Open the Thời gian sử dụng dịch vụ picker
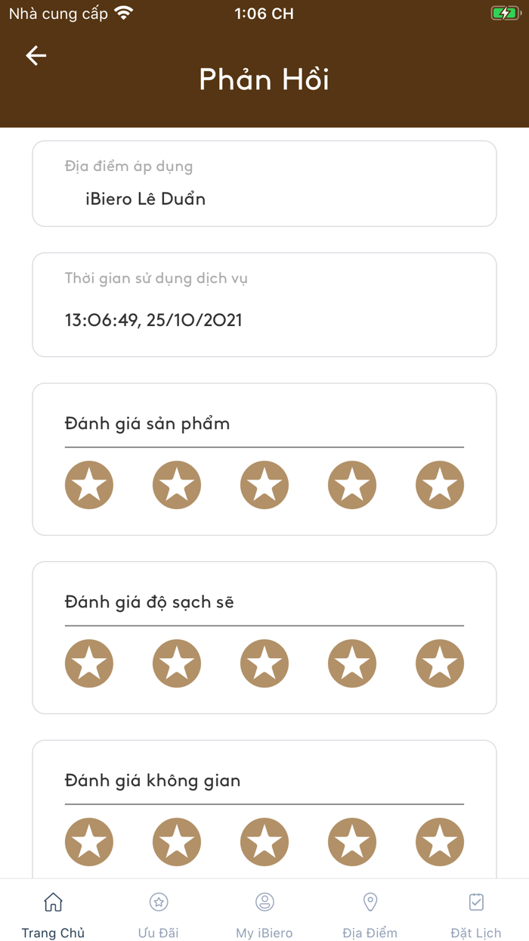This screenshot has height=941, width=529. coord(264,304)
